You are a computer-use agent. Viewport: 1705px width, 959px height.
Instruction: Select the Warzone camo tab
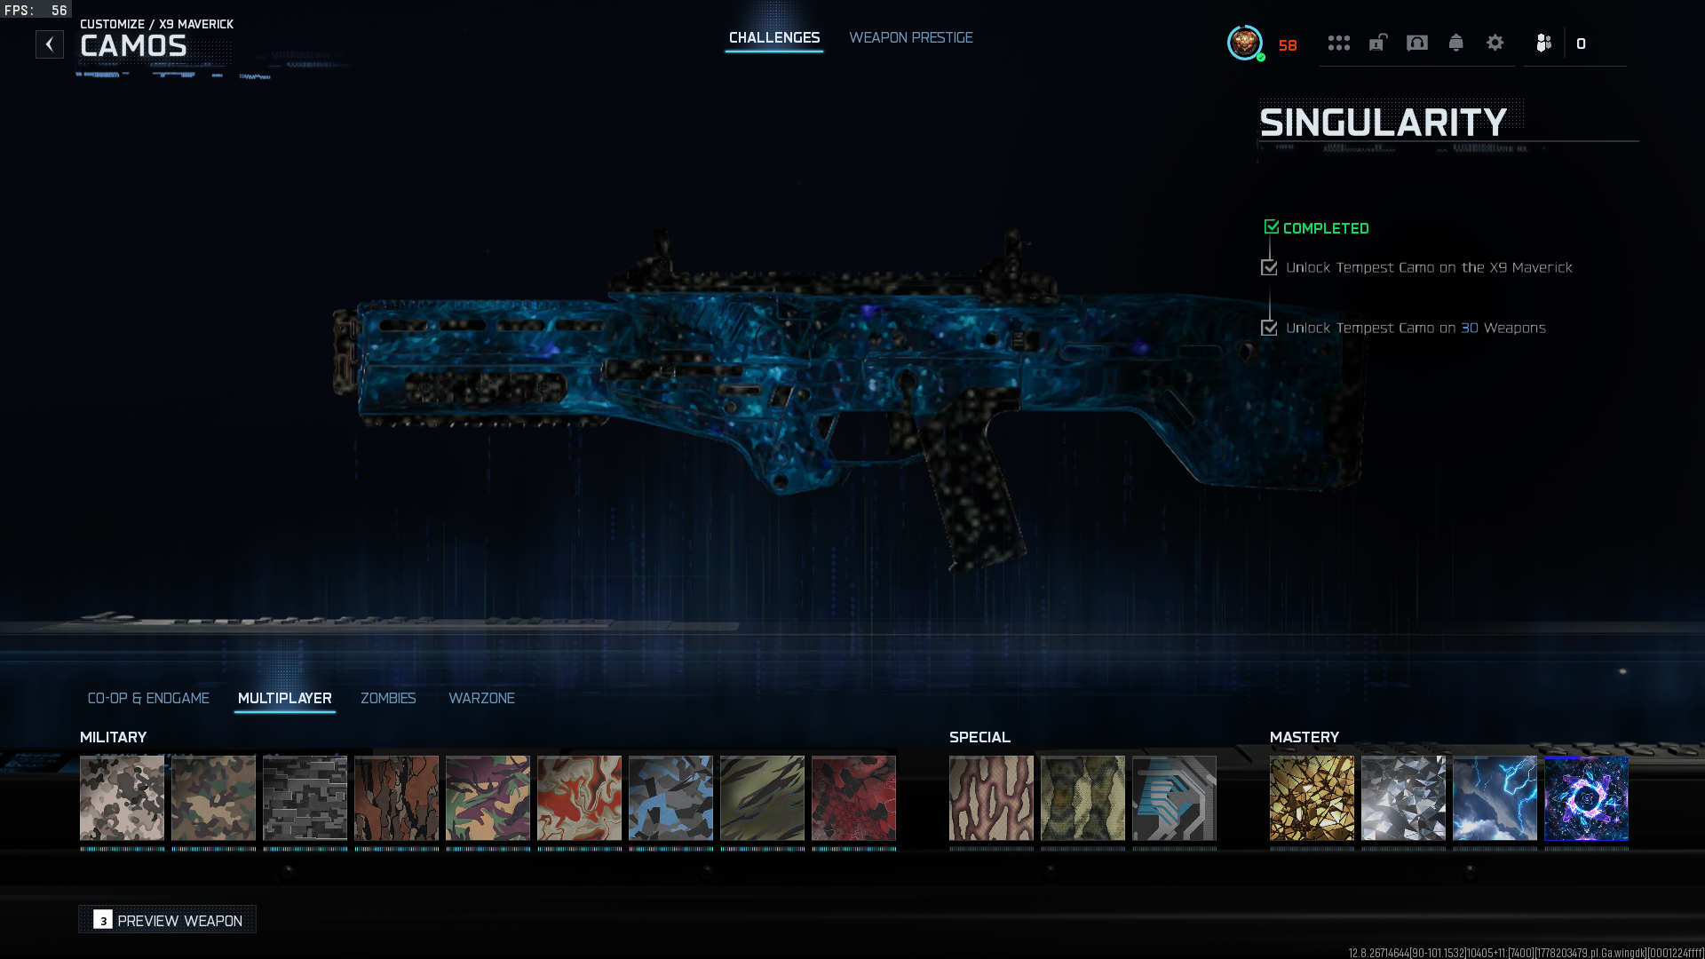482,699
